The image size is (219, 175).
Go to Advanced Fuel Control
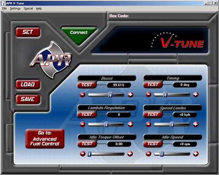point(45,138)
